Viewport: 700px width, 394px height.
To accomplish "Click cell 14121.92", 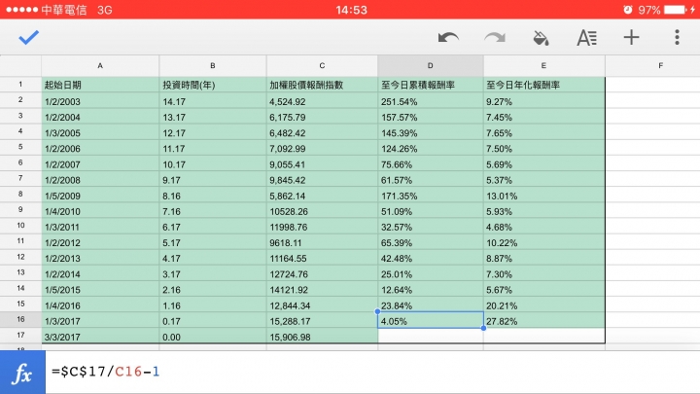I will pos(323,290).
